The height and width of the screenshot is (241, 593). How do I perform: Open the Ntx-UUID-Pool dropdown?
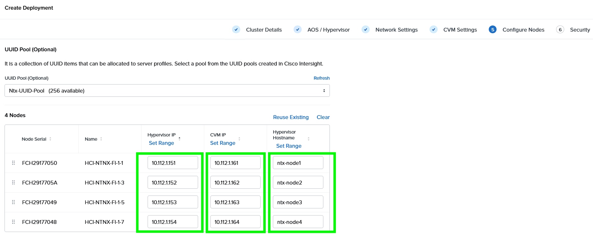point(167,91)
